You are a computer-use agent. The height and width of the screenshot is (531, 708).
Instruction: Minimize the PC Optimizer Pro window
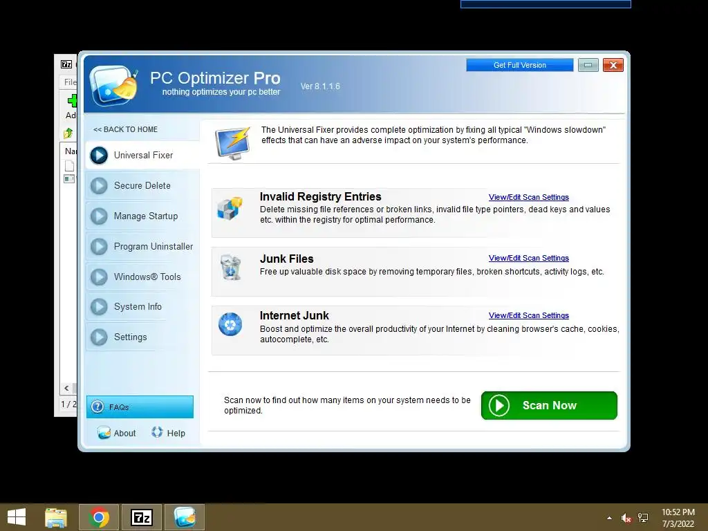click(588, 65)
